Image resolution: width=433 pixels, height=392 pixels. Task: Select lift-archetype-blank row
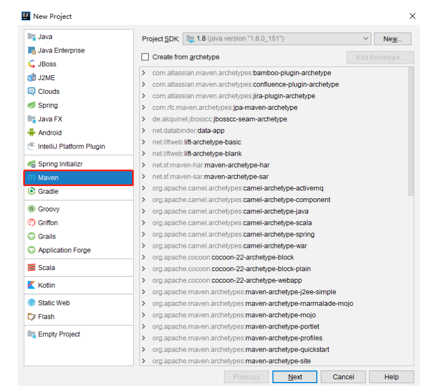(274, 153)
